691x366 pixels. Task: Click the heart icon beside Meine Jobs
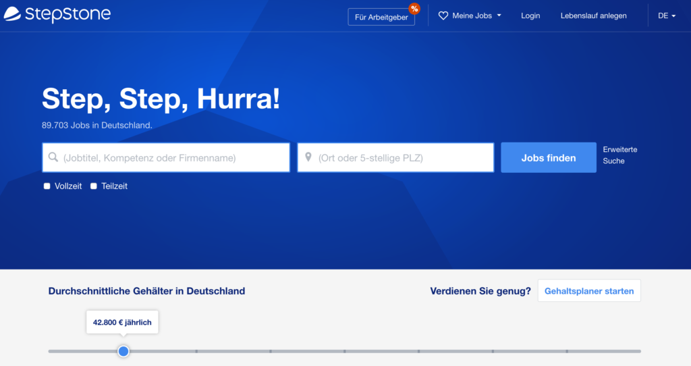tap(443, 16)
